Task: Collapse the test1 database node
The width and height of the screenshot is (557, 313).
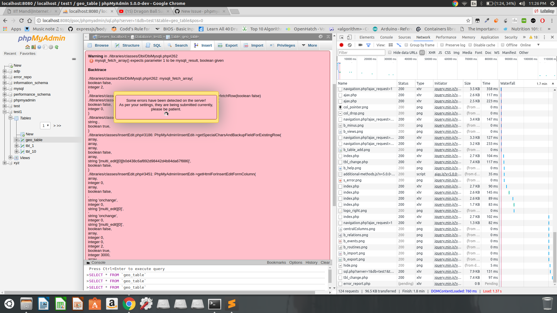Action: tap(4, 112)
